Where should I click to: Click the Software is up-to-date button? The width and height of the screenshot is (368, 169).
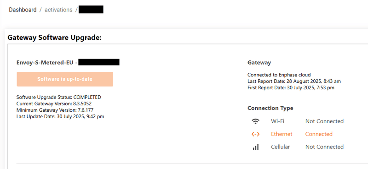click(x=65, y=79)
